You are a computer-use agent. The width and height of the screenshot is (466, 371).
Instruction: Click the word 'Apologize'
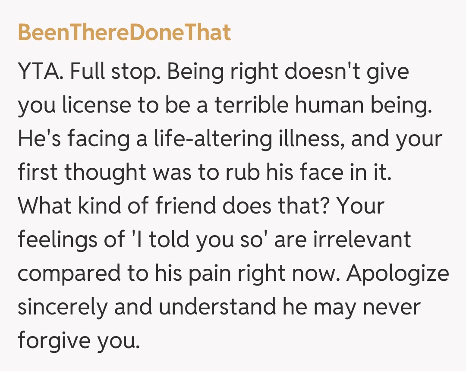398,274
